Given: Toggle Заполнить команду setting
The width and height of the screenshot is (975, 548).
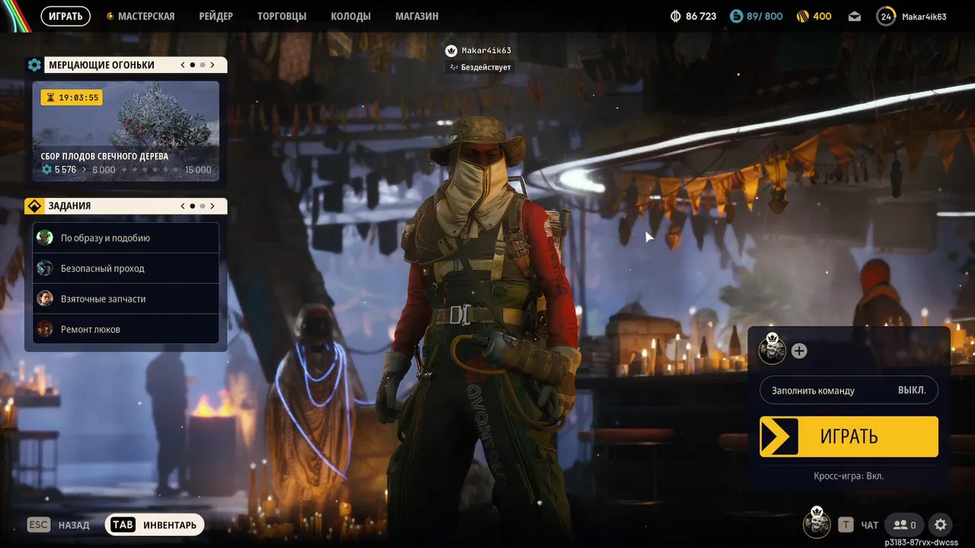Looking at the screenshot, I should pyautogui.click(x=849, y=390).
